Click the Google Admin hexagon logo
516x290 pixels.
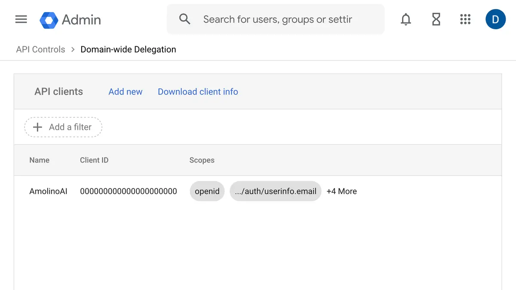tap(49, 20)
